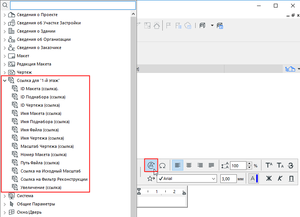Expand Сведения об Участке Застройки
Viewport: 300px width, 217px height.
5,23
